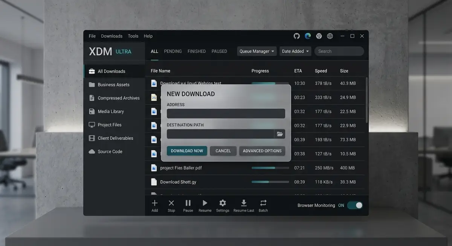Click file icon of the 22.5 MB row
452x246 pixels.
point(154,111)
